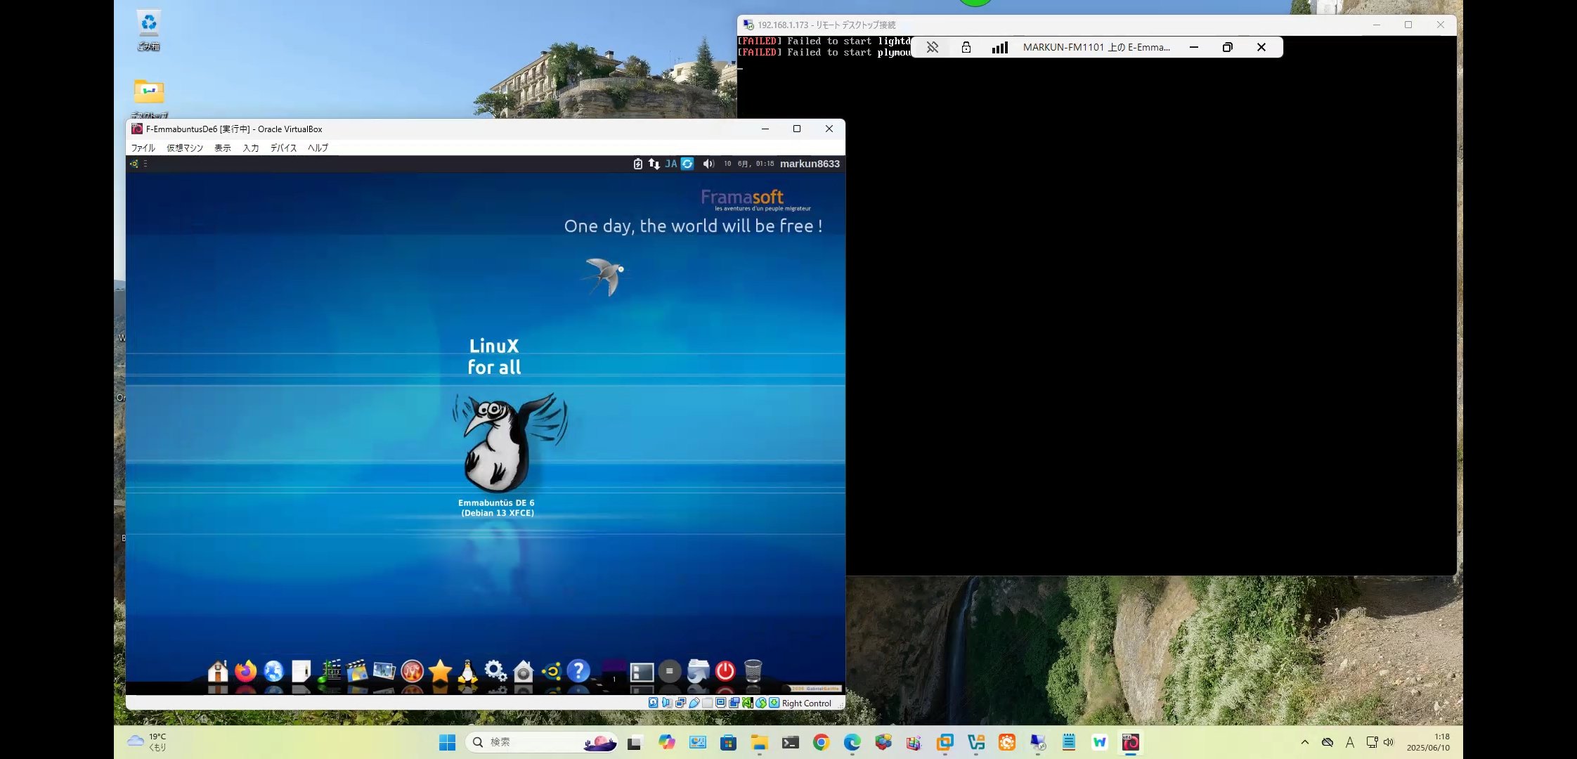Click the network up-down arrows indicator
The height and width of the screenshot is (759, 1577).
[x=654, y=164]
